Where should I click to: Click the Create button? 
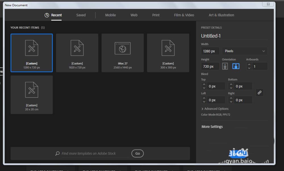point(238,154)
